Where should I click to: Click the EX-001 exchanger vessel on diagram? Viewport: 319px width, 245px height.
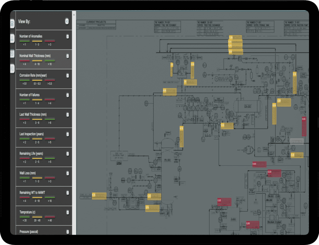point(248,106)
